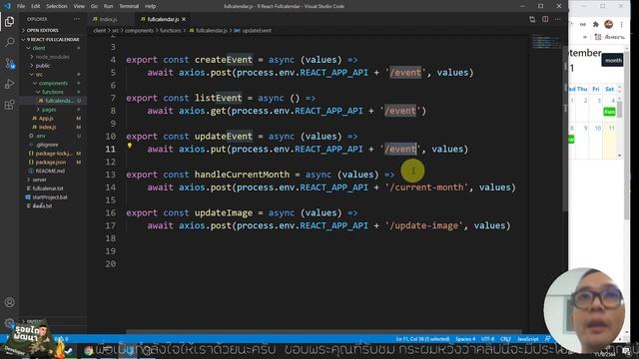
Task: Open the Edit menu
Action: 36,6
